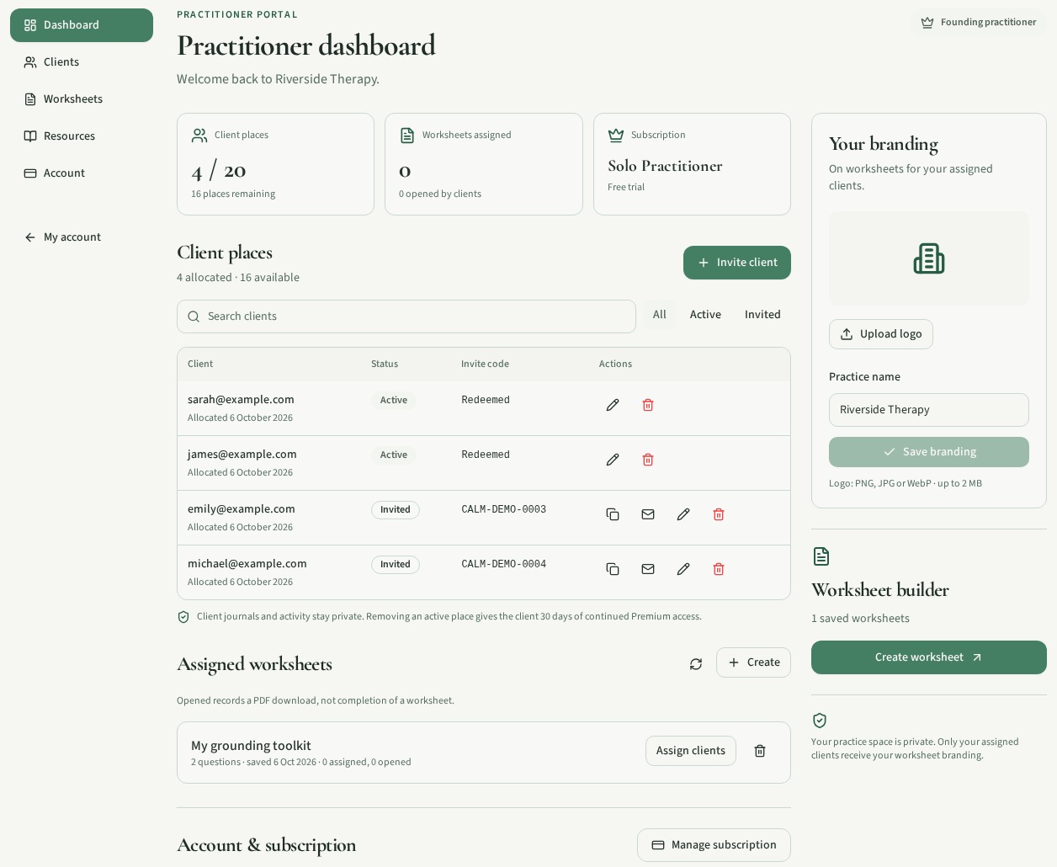This screenshot has width=1057, height=867.
Task: Show All clients filter
Action: click(660, 315)
